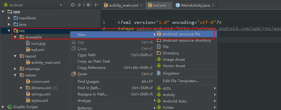Collapse the res folder arrow
Screen dimensions: 281x110
coord(9,31)
